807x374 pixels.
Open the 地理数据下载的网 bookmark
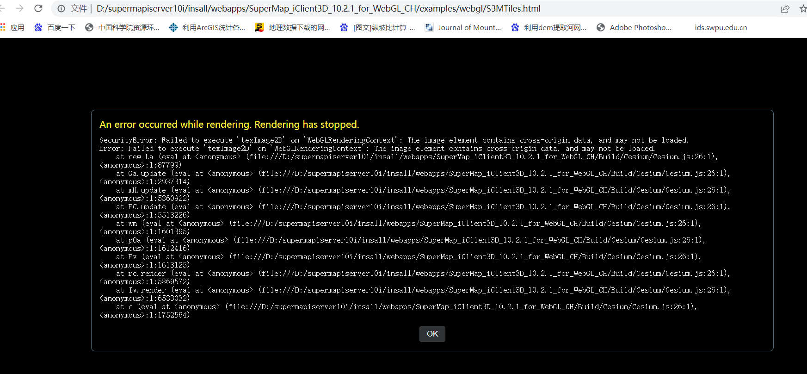click(x=293, y=27)
